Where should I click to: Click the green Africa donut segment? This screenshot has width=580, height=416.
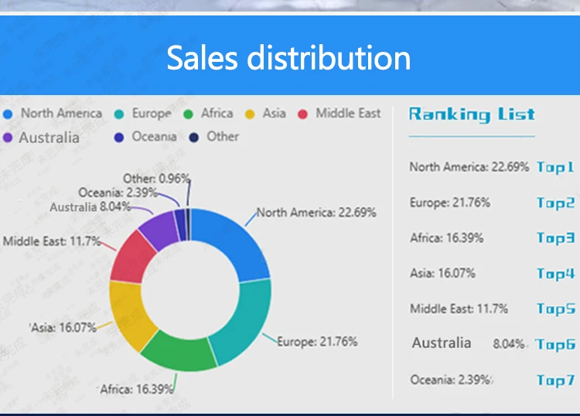pyautogui.click(x=179, y=351)
